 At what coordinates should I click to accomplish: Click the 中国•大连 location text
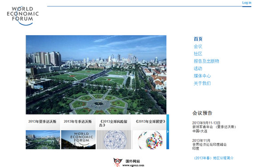(200, 131)
